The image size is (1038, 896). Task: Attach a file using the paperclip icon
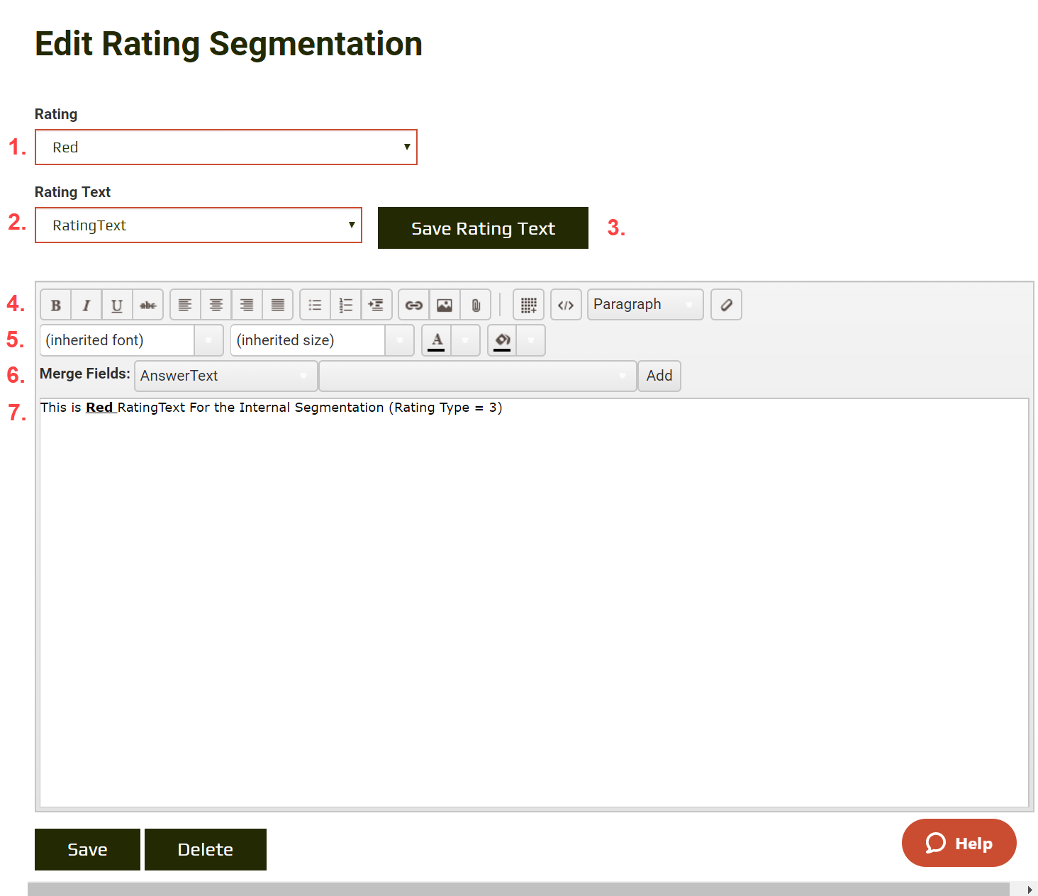pyautogui.click(x=475, y=304)
